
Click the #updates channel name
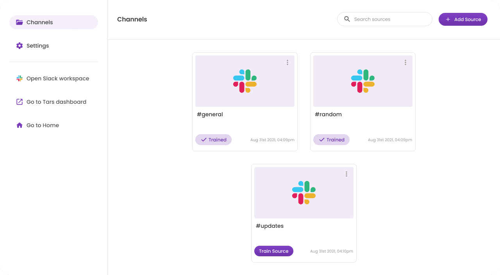point(270,226)
